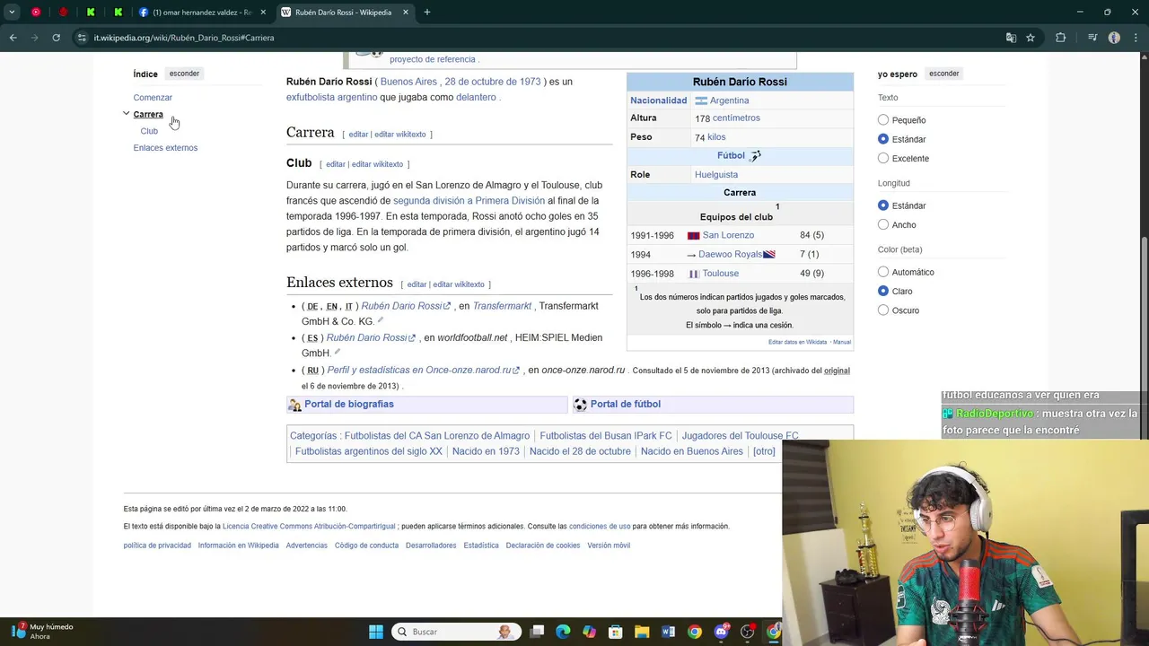Click editar next to the Club heading

coord(336,164)
